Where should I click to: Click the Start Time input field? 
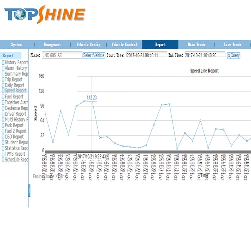coord(146,55)
